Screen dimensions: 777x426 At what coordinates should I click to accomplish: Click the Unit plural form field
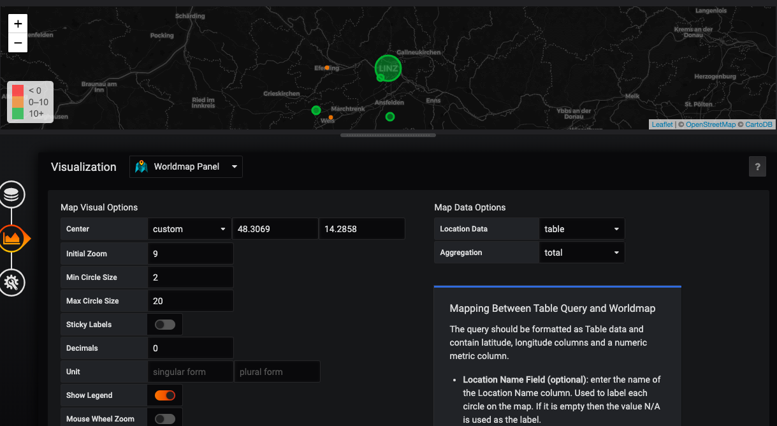(277, 372)
